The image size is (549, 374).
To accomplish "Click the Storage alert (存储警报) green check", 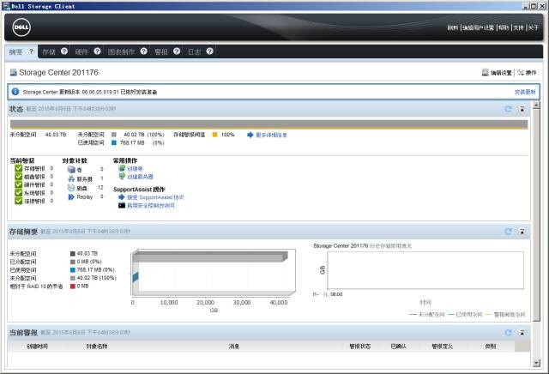I will coord(19,168).
